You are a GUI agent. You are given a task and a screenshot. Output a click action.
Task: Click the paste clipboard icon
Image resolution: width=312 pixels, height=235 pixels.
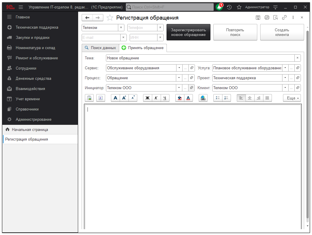[89, 98]
